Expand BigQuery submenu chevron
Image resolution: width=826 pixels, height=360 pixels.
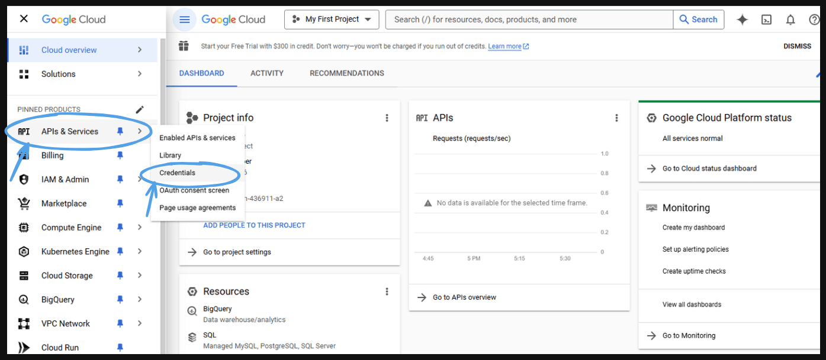[x=140, y=300]
